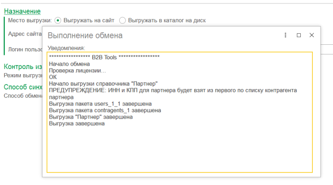333x185 pixels.
Task: Click the line Выгрузка пакета users_1_1 завершена
Action: tap(100, 104)
